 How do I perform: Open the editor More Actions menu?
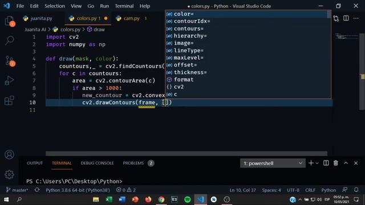pyautogui.click(x=356, y=18)
